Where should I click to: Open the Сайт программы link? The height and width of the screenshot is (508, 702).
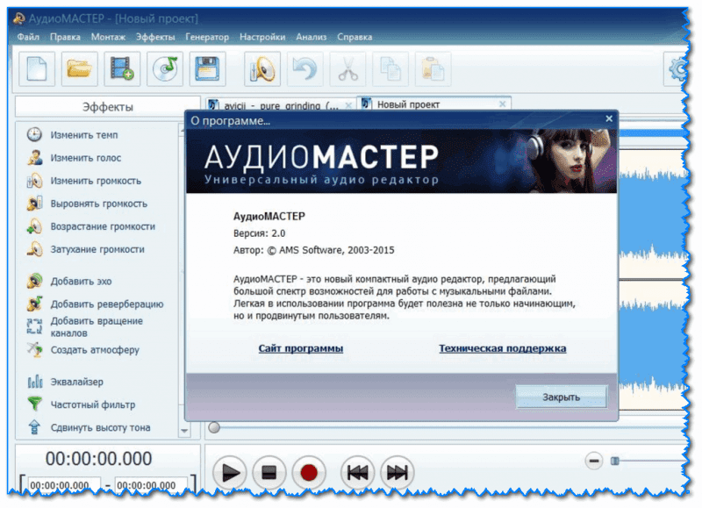pos(301,348)
